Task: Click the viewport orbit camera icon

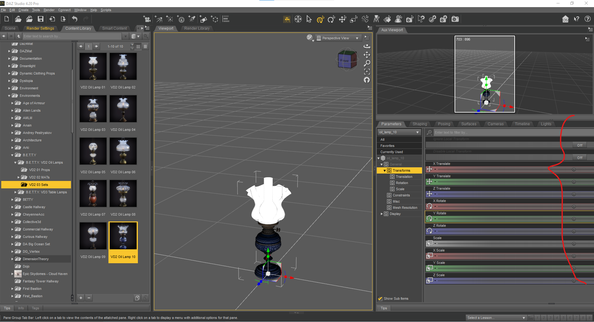Action: point(367,46)
